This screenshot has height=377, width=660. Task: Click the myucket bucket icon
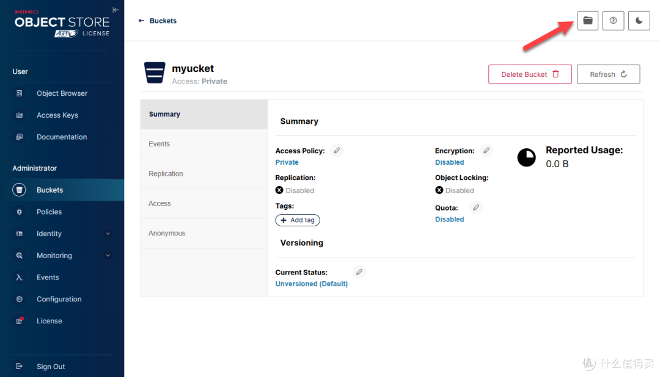155,73
